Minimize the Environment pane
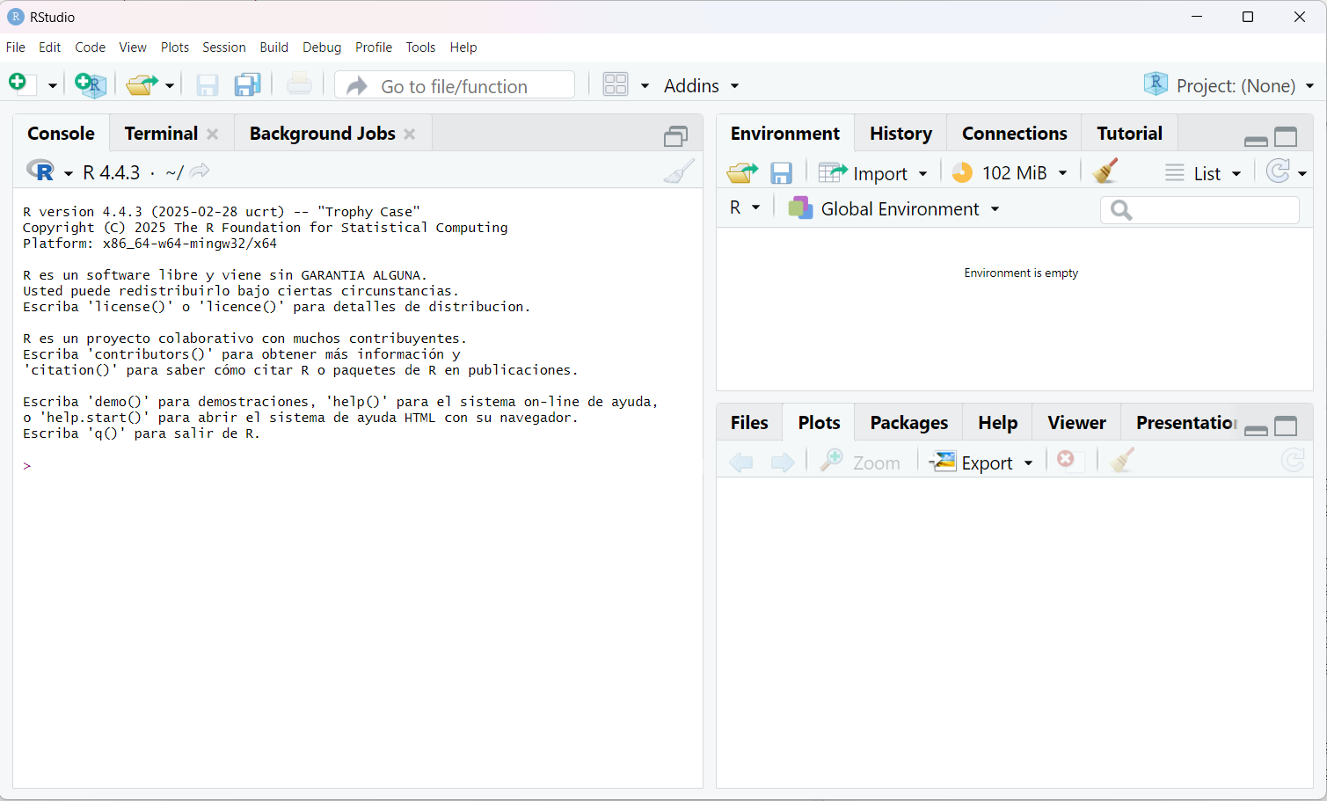This screenshot has width=1327, height=801. tap(1256, 139)
